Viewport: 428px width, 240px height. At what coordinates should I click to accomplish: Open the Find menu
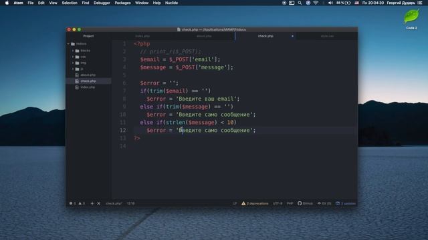tap(86, 3)
